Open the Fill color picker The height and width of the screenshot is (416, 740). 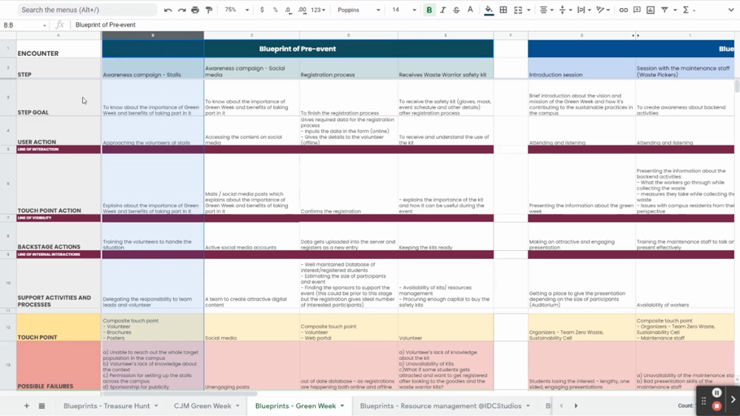(x=489, y=10)
